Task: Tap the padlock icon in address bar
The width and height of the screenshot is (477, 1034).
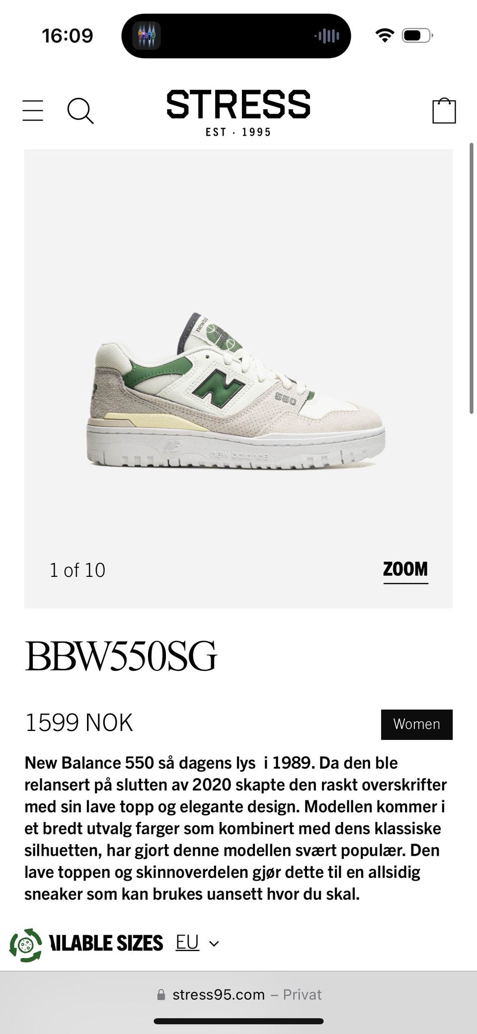Action: [x=161, y=994]
